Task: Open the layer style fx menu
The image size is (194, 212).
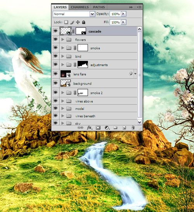Action: pyautogui.click(x=90, y=128)
